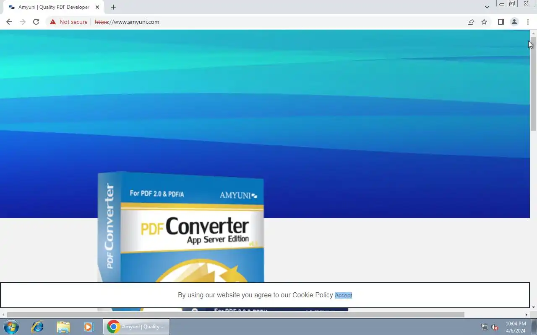Image resolution: width=537 pixels, height=335 pixels.
Task: Bookmark this tab with the star icon
Action: click(x=484, y=22)
